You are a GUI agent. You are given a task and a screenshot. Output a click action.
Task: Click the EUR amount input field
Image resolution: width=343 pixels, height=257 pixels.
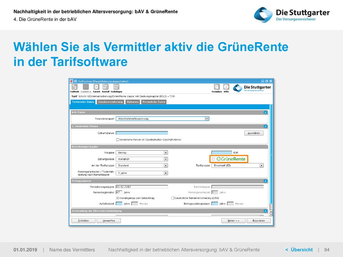pos(222,153)
